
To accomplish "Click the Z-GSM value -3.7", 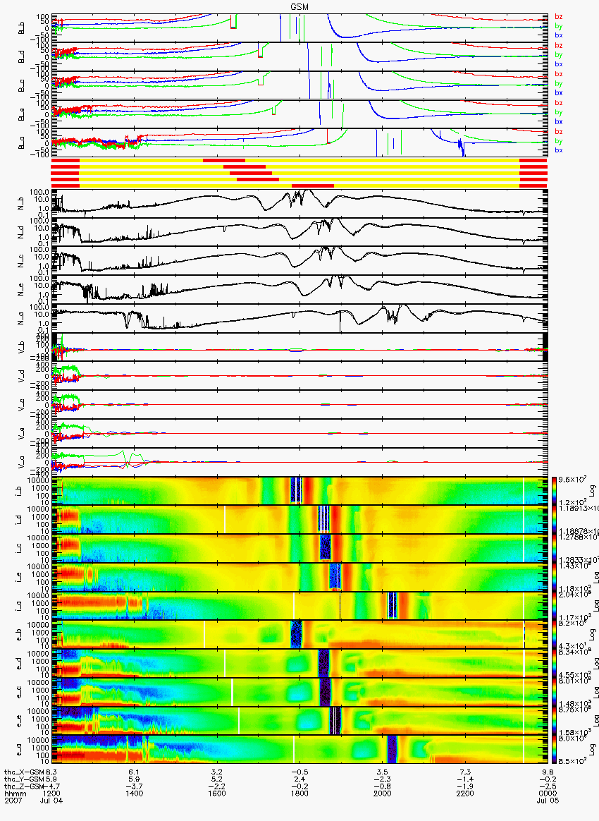I will pyautogui.click(x=134, y=786).
